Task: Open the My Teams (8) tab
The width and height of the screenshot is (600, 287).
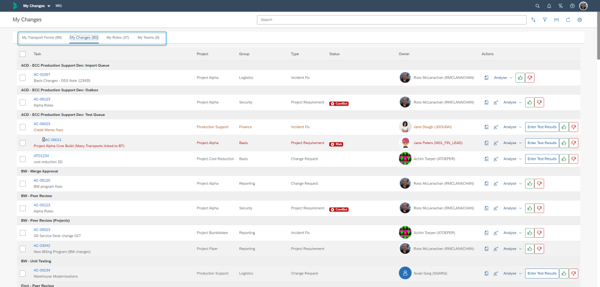Action: tap(148, 37)
